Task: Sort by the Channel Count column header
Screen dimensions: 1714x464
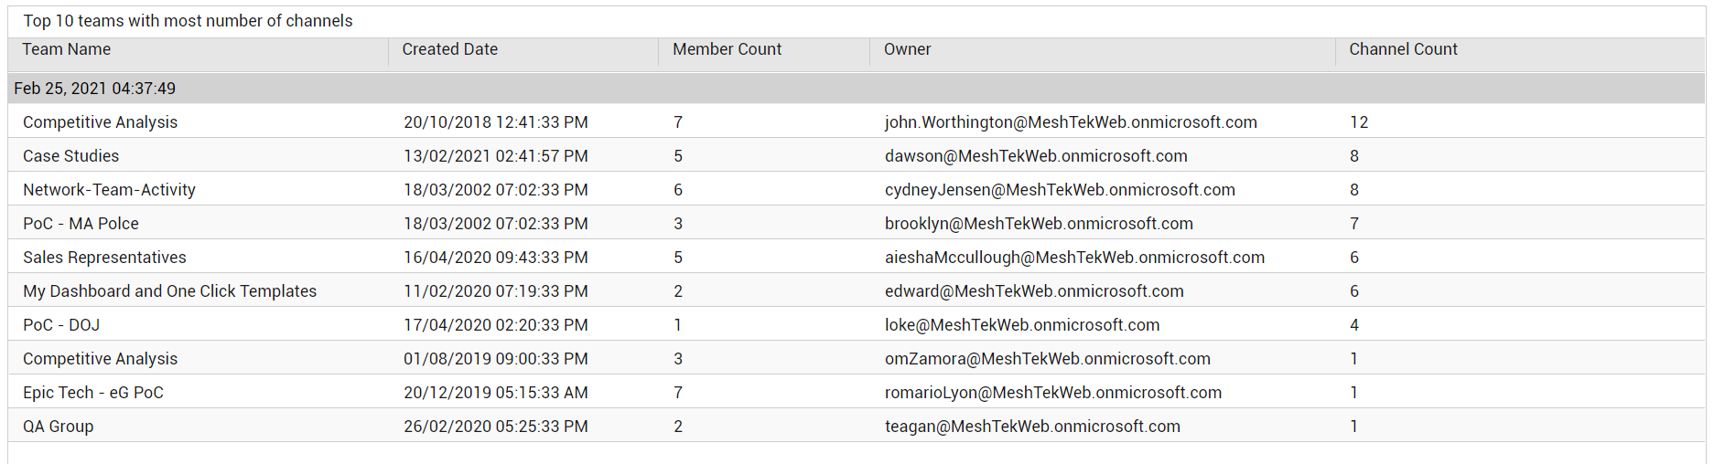Action: [x=1403, y=49]
